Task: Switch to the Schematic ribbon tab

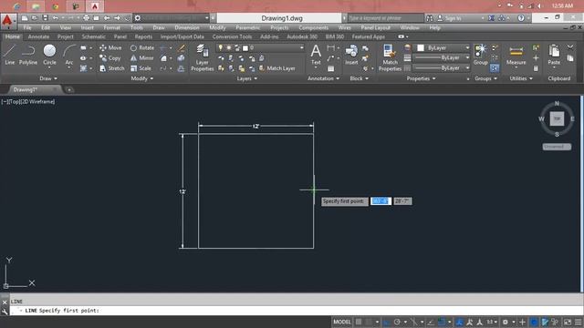Action: [93, 36]
